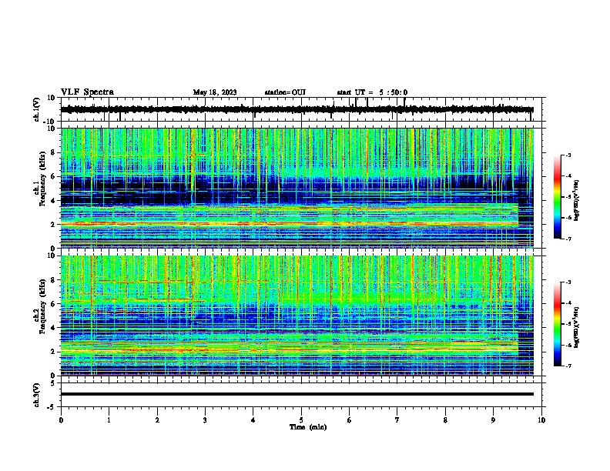
Task: Click the "-3" tick on the ch.1 colorbar
Action: coord(568,155)
